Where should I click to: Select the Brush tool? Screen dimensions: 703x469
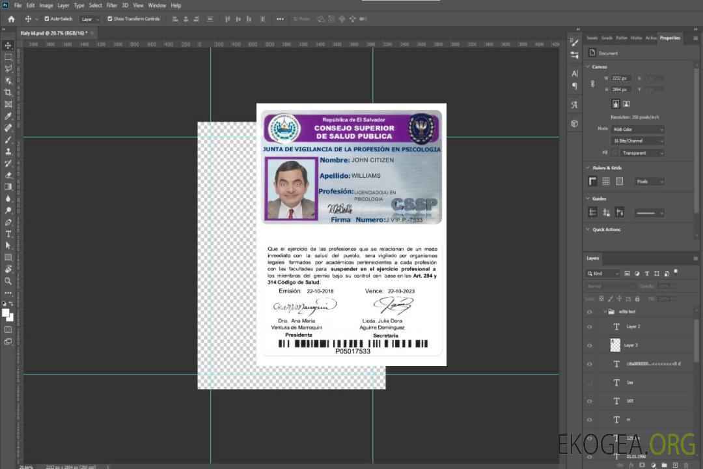(x=8, y=139)
